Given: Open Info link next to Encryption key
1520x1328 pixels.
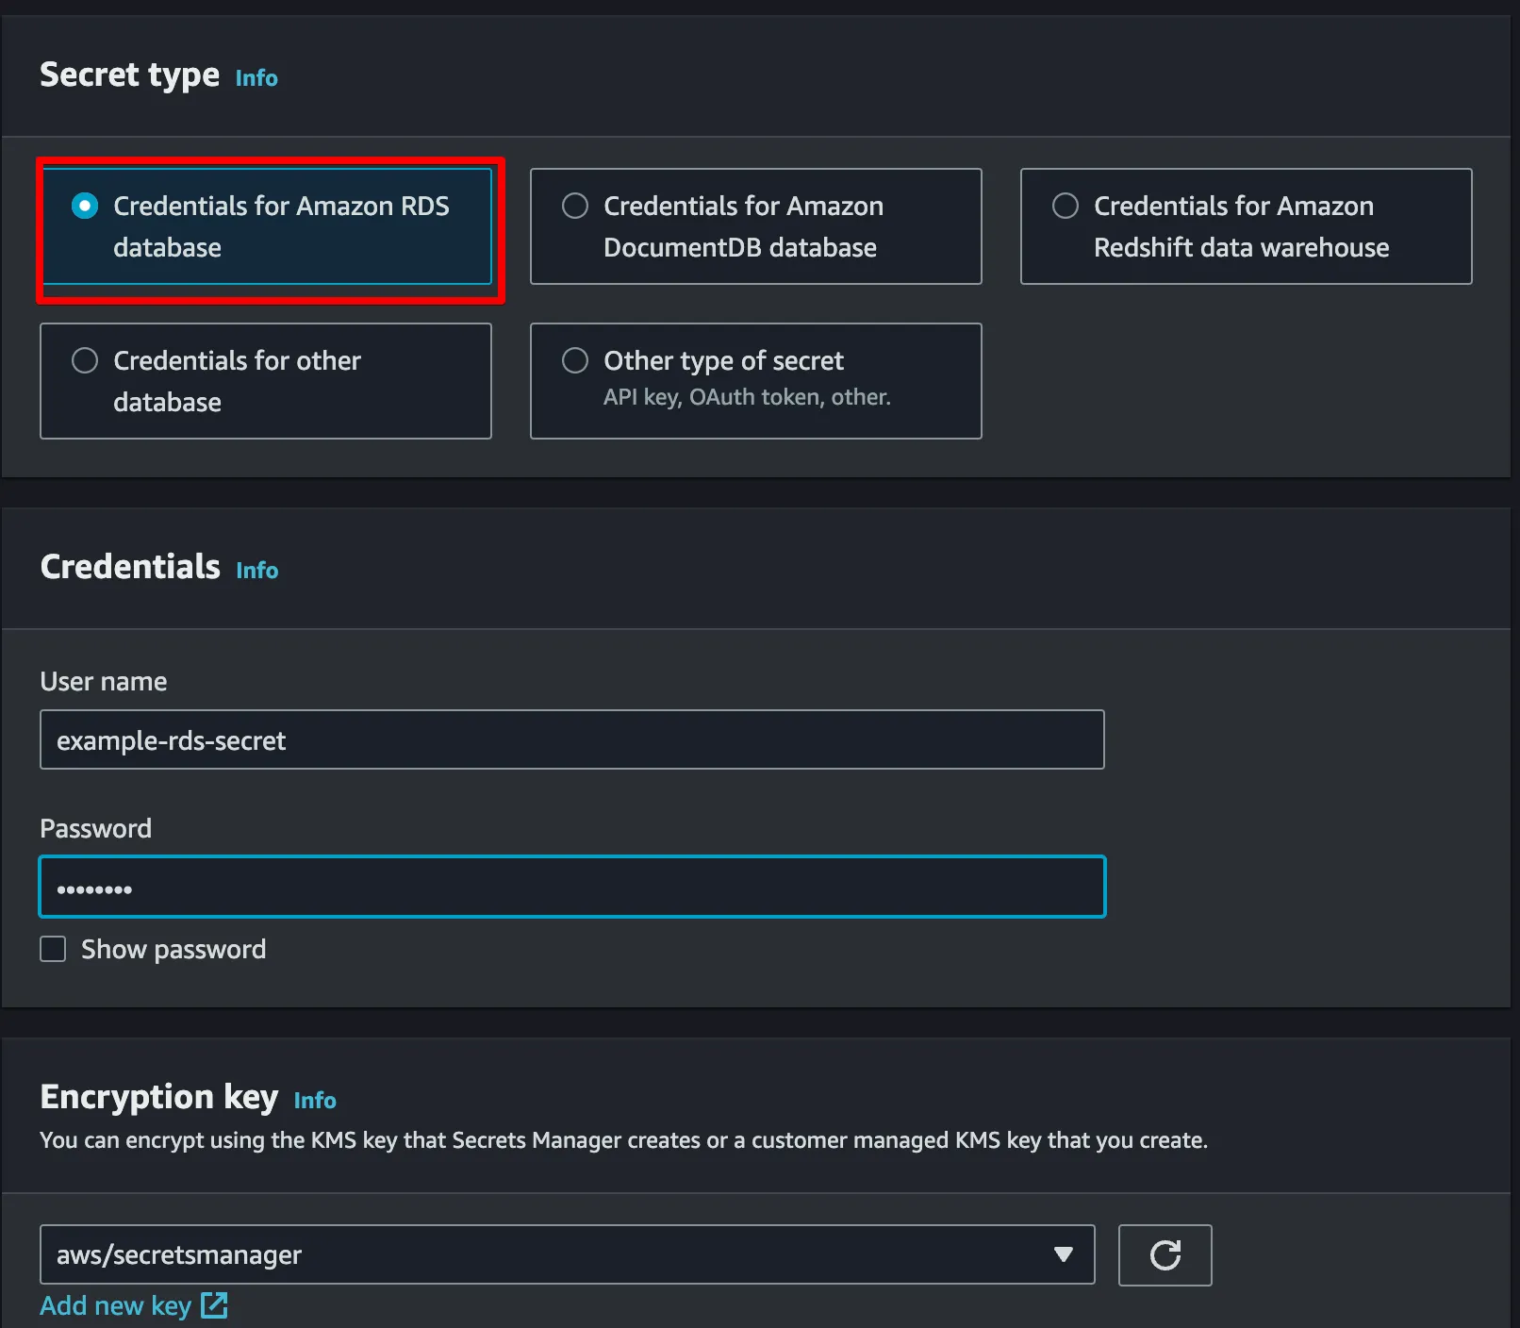Looking at the screenshot, I should click(x=315, y=1101).
